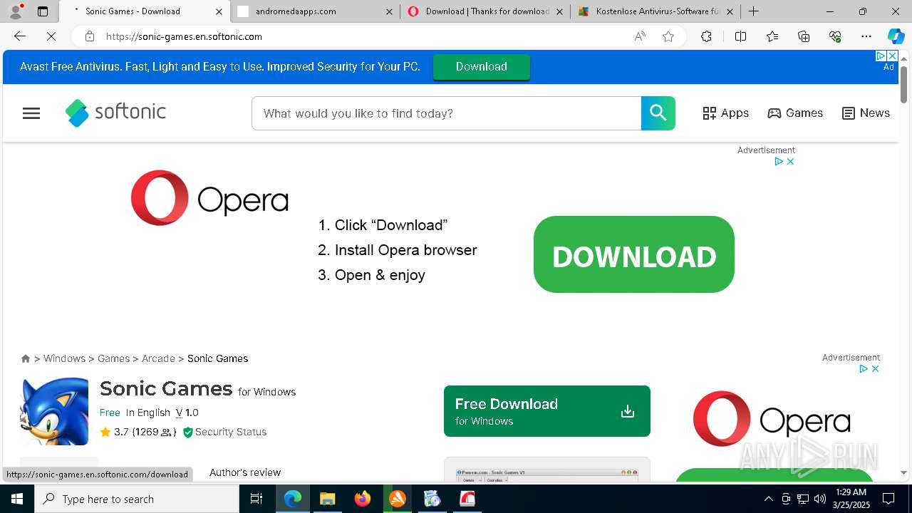Open Copilot icon in Edge toolbar
This screenshot has height=513, width=912.
tap(896, 36)
